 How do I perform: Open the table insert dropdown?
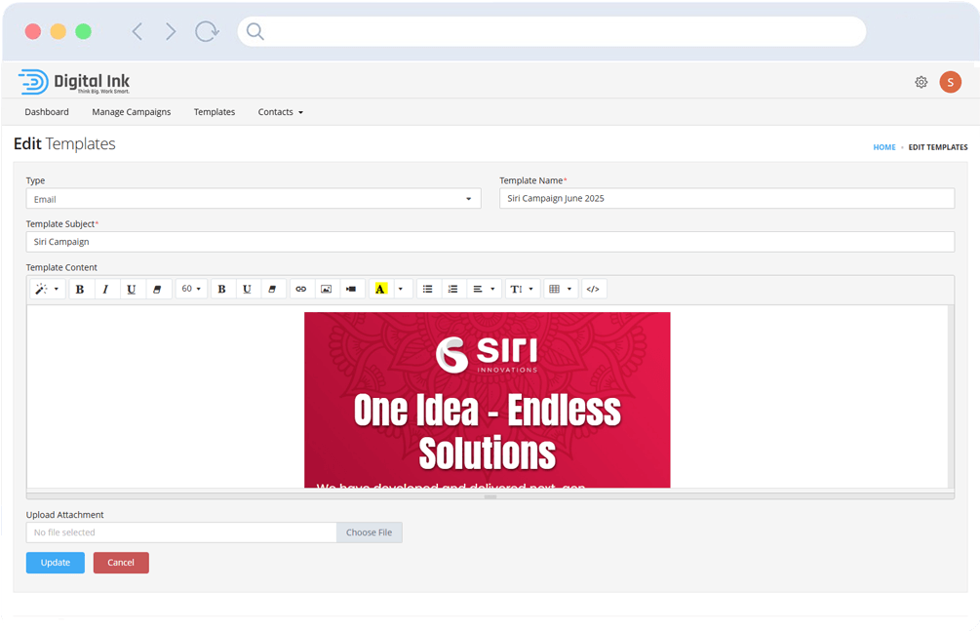pyautogui.click(x=560, y=289)
